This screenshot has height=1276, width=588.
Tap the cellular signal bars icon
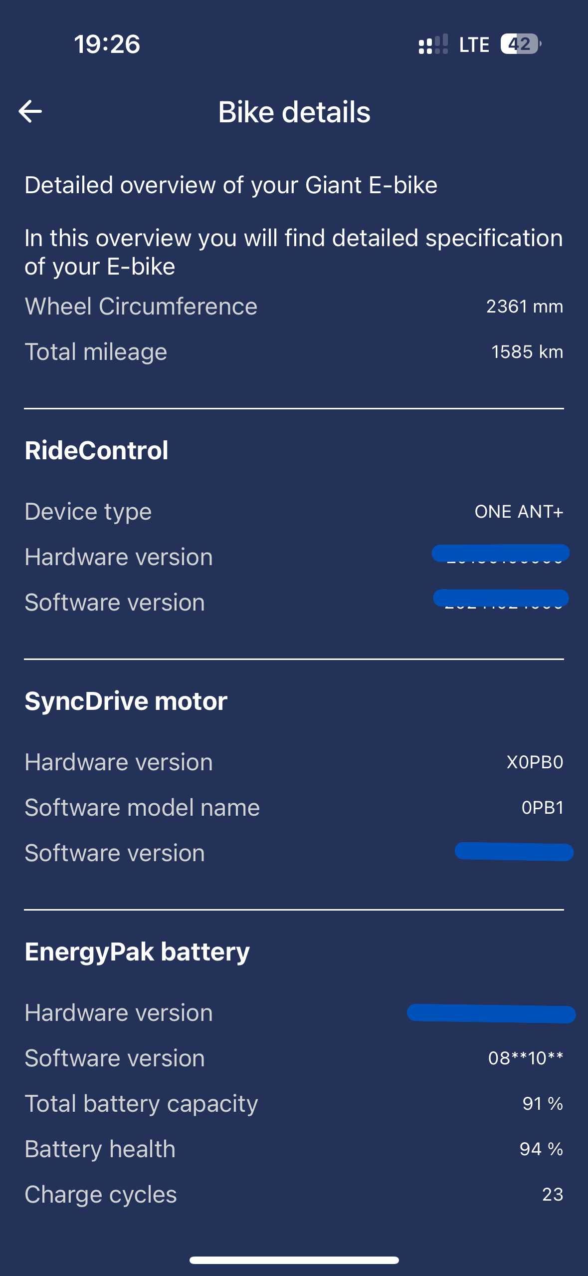[433, 44]
